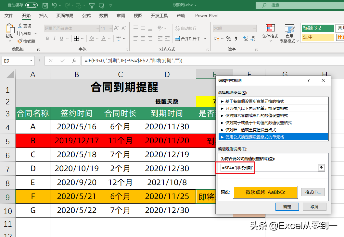Image resolution: width=344 pixels, height=237 pixels.
Task: Switch to the 数据 tab
Action: [104, 16]
